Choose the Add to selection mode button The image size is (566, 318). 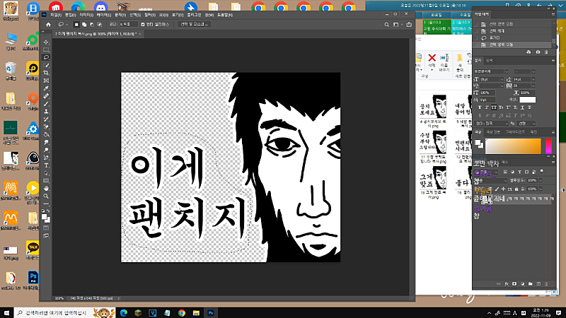(x=83, y=23)
